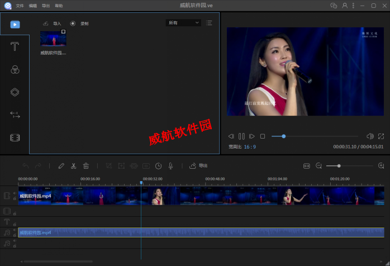Click the 导入 import button
Screen dimensions: 390x266
click(53, 23)
